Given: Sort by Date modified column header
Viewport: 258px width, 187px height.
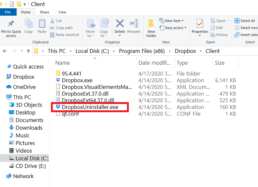Looking at the screenshot, I should 154,63.
